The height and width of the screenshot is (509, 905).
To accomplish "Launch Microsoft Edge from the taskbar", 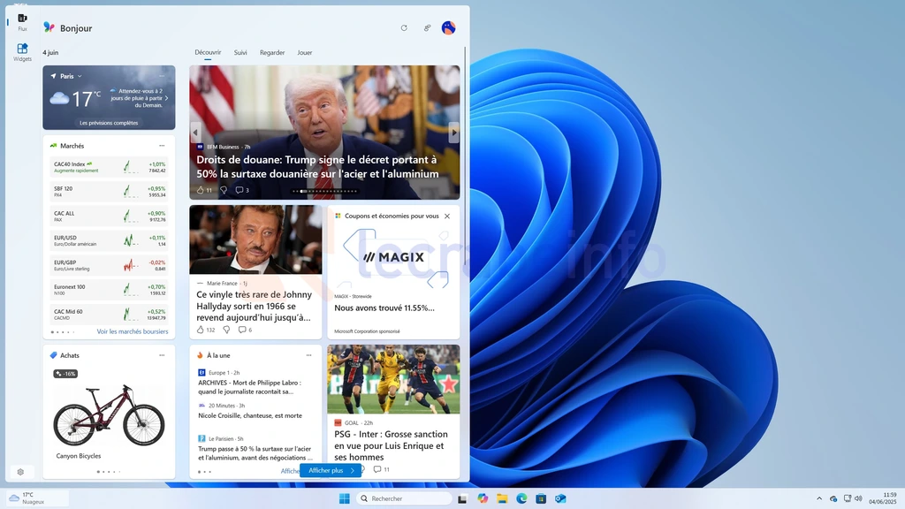I will (521, 498).
